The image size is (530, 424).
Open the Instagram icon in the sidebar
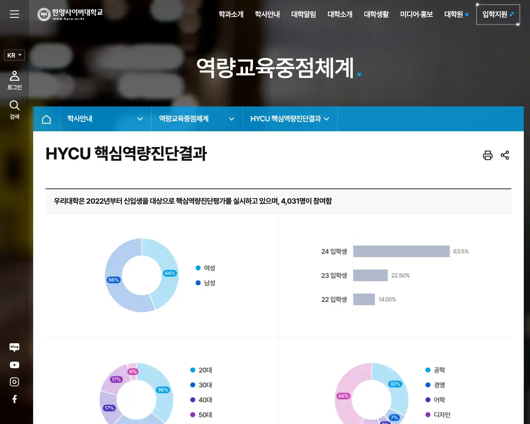pyautogui.click(x=14, y=381)
